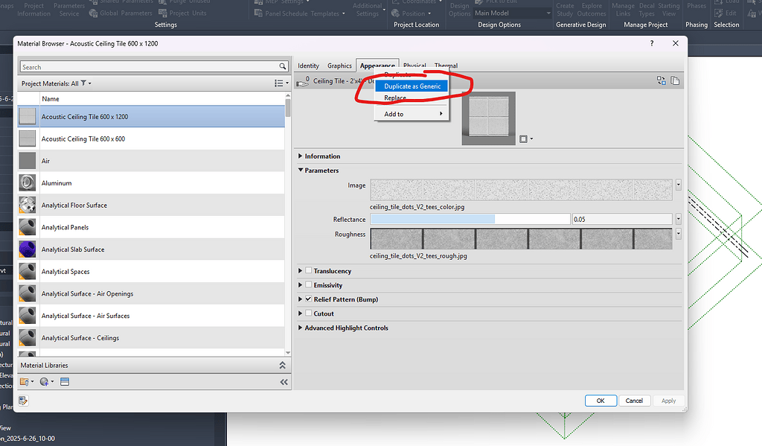This screenshot has width=762, height=446.
Task: Expand Advanced Highlight Controls
Action: (301, 328)
